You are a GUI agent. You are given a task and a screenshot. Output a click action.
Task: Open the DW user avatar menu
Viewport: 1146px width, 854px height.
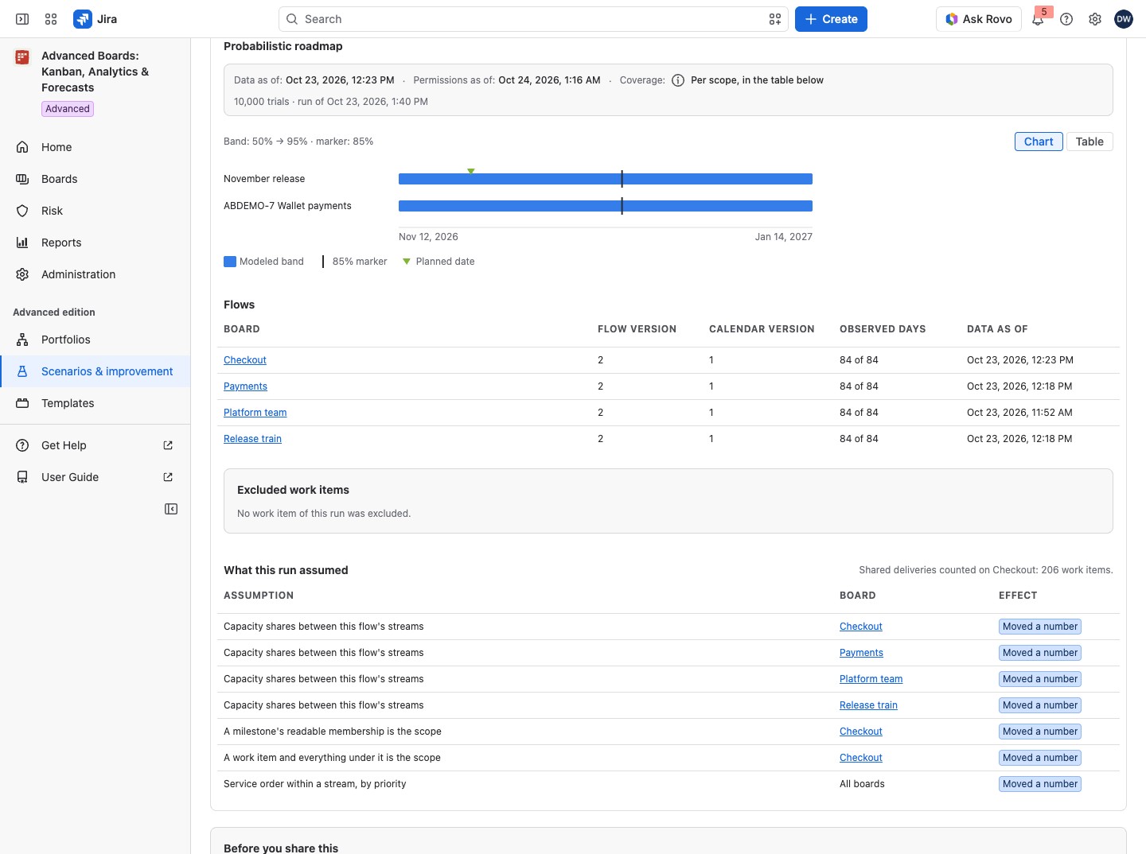point(1124,19)
